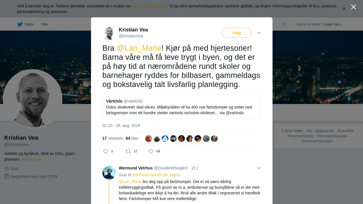363x204 pixels.
Task: Follow Kristian Vea with Følg button
Action: 237,33
